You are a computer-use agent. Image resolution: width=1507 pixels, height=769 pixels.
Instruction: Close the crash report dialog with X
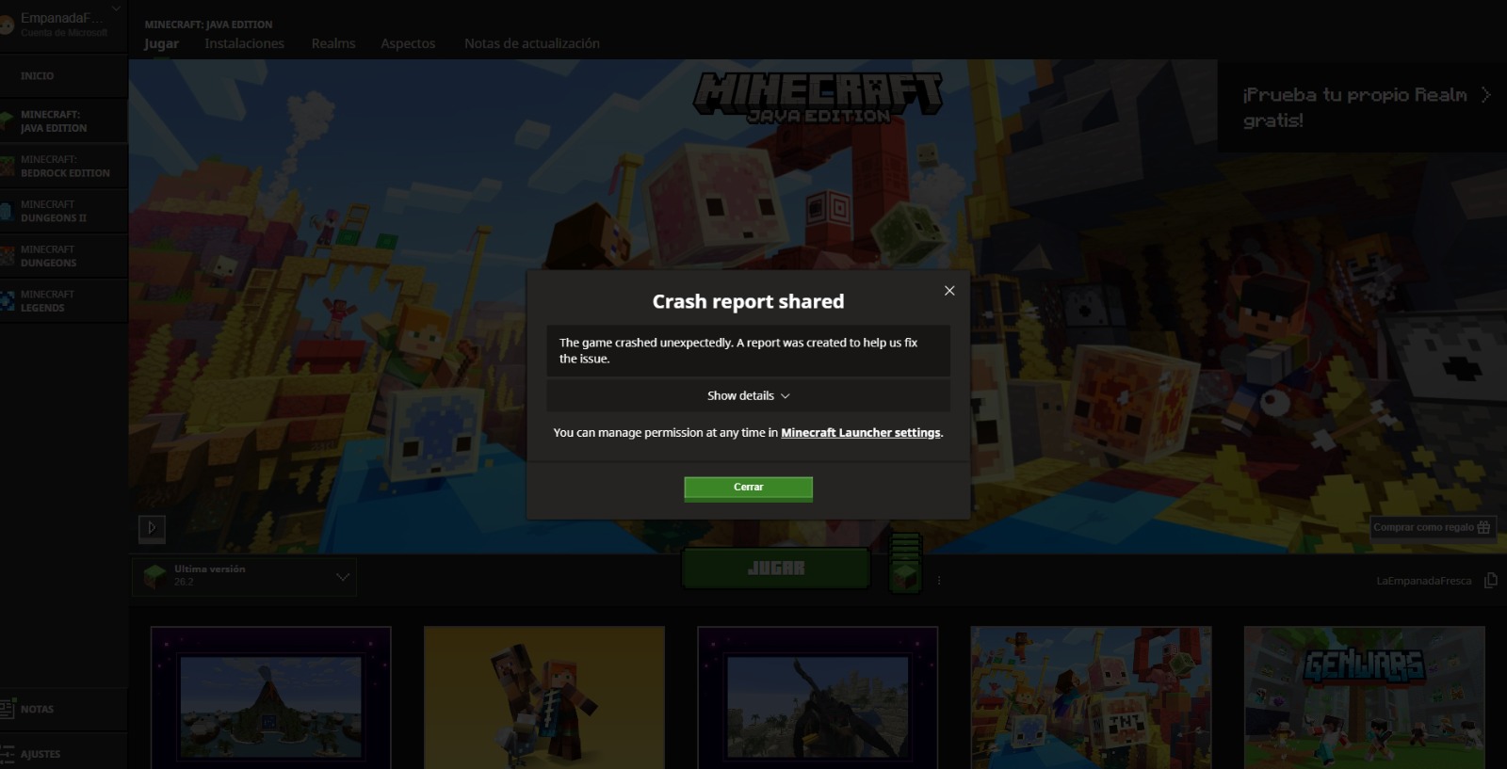coord(949,291)
